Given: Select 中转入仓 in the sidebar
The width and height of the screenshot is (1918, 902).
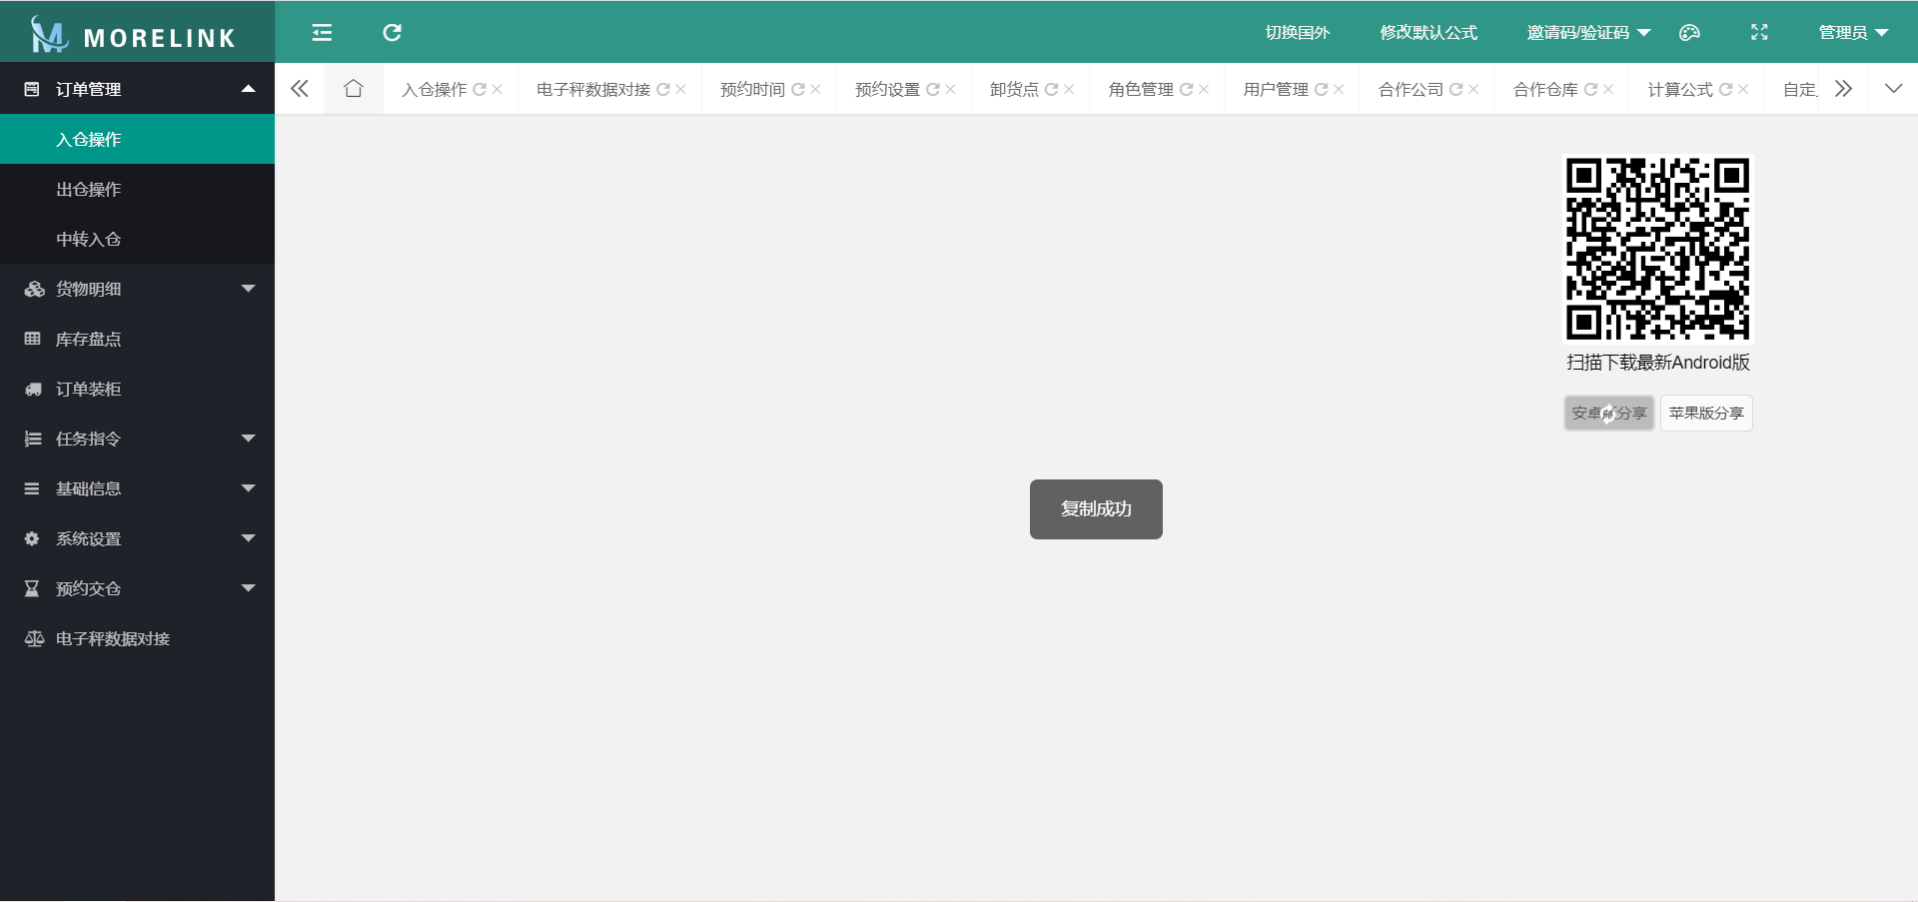Looking at the screenshot, I should pos(137,239).
